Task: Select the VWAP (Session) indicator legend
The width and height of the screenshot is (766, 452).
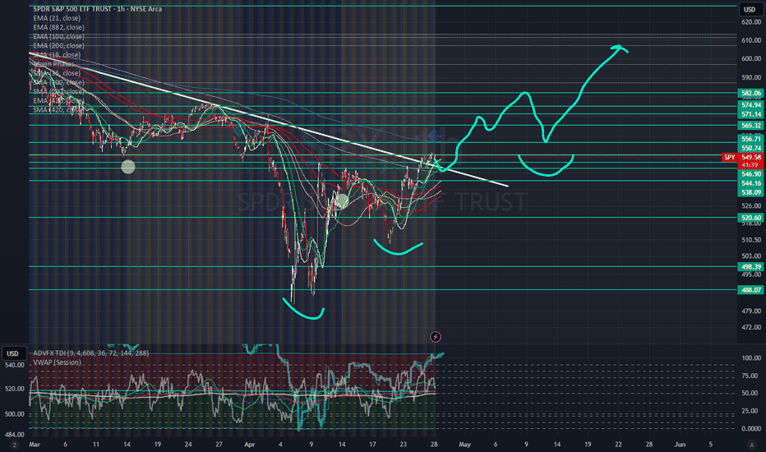Action: 58,362
